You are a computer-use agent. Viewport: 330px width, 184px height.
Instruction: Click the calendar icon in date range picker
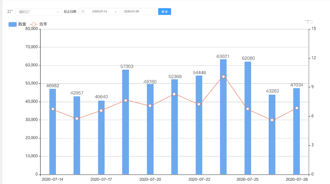pyautogui.click(x=83, y=12)
